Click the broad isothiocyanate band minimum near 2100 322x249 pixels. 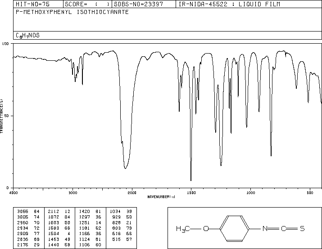pyautogui.click(x=125, y=168)
